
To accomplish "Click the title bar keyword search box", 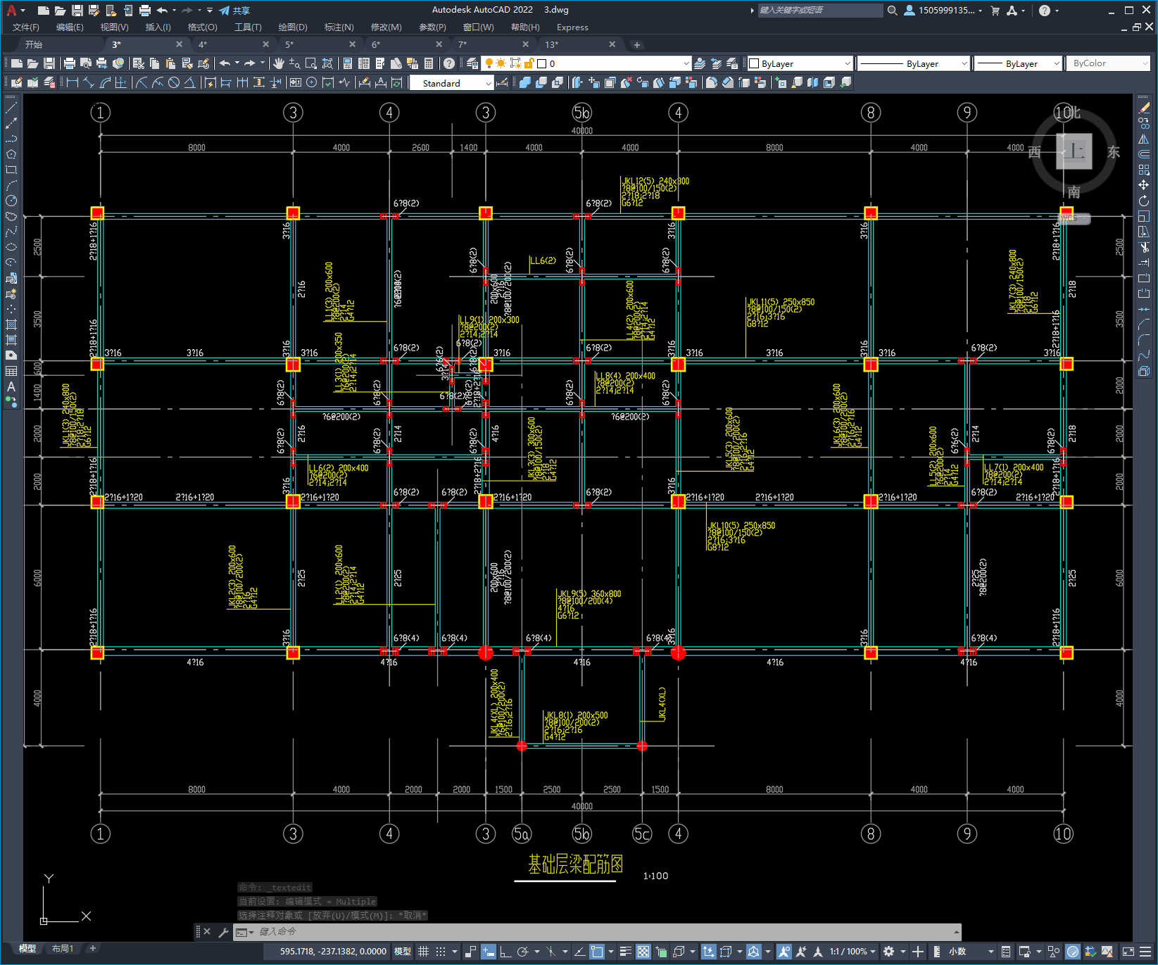I will pyautogui.click(x=820, y=11).
